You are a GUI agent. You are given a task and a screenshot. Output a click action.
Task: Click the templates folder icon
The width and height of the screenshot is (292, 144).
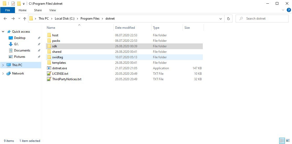(49, 63)
